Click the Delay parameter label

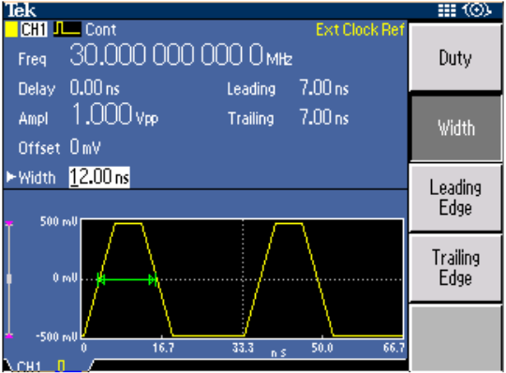click(x=37, y=89)
